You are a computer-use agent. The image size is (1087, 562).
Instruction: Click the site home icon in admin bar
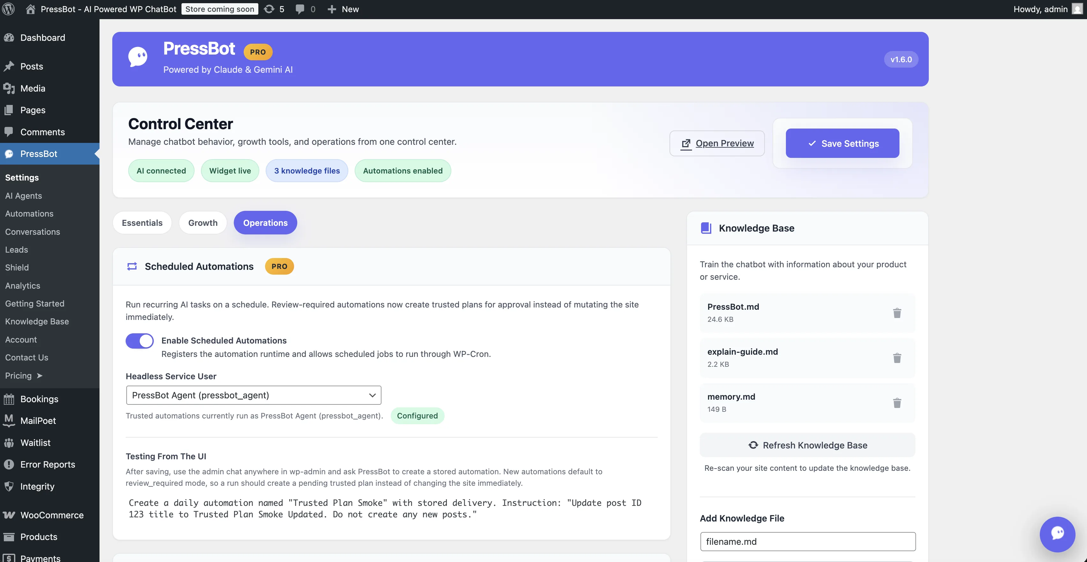[30, 9]
